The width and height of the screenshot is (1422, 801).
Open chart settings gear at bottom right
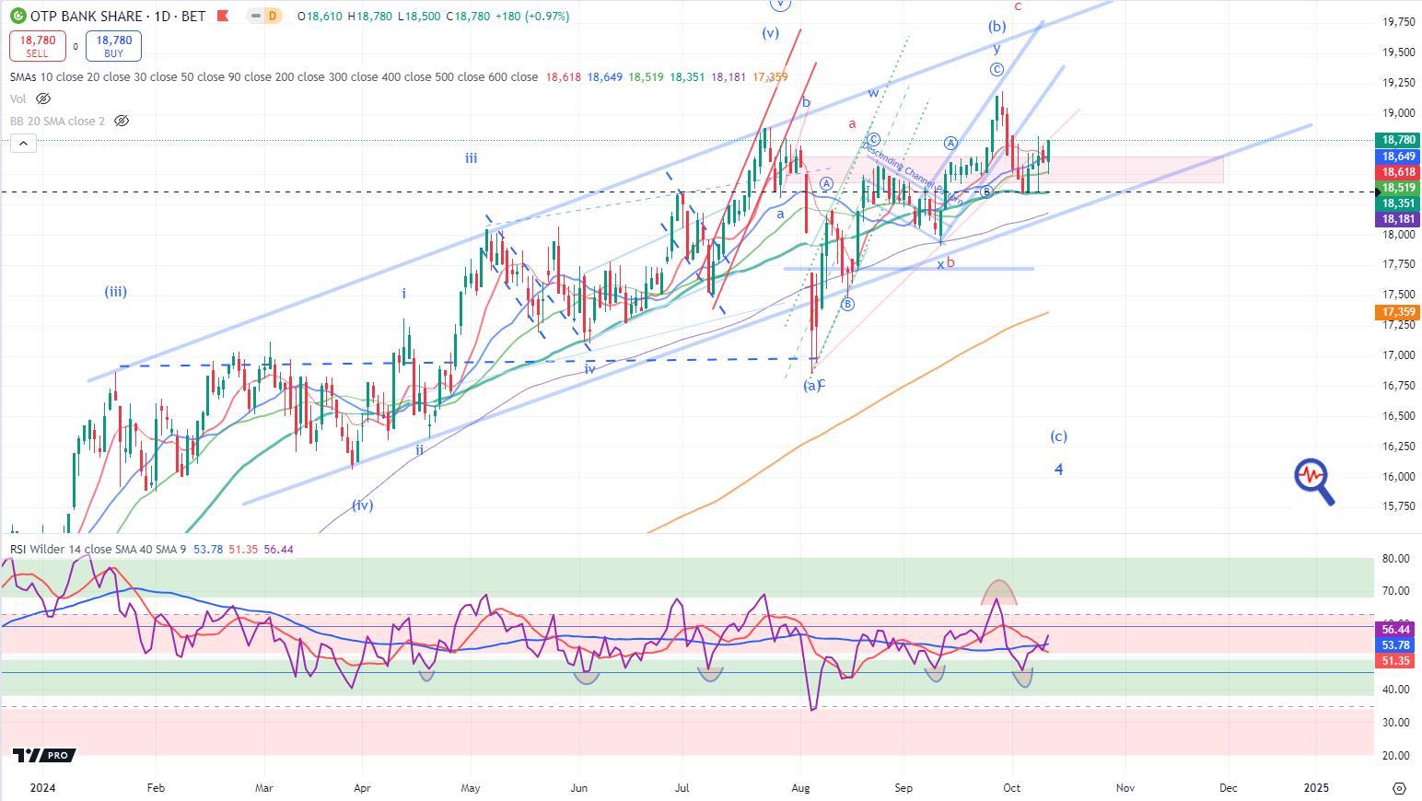1399,788
